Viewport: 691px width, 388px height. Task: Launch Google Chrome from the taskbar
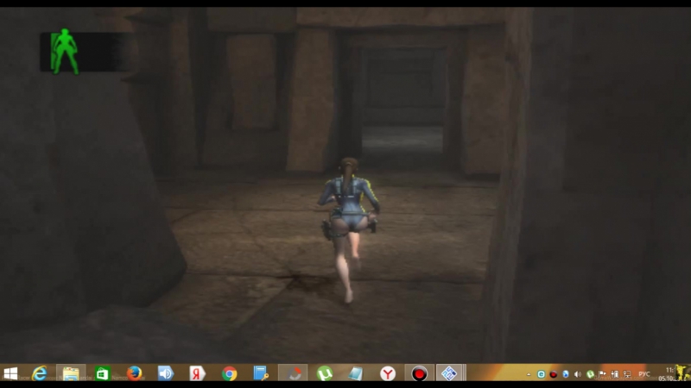click(x=229, y=374)
